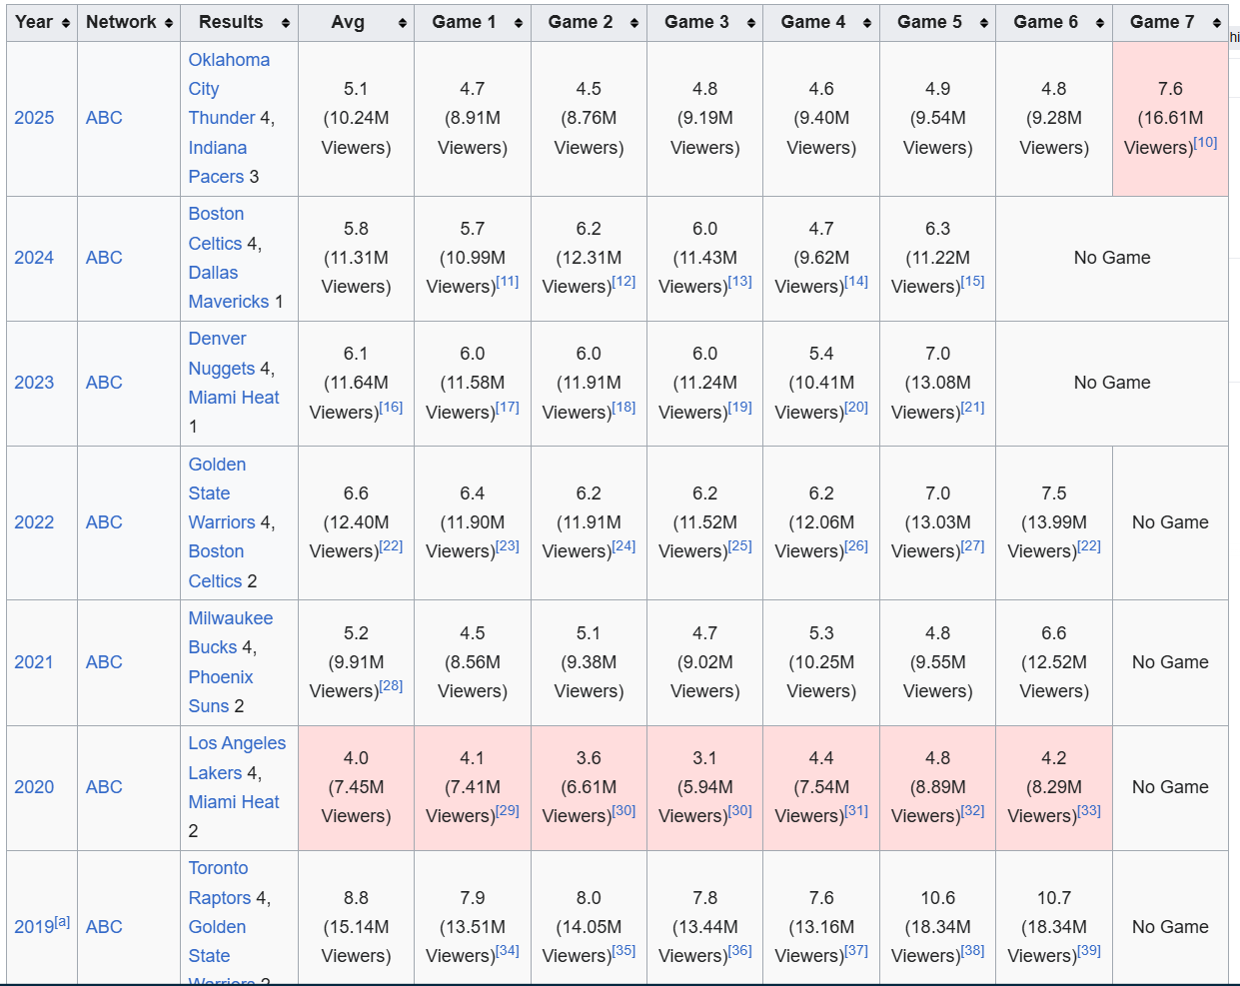Select 4.0 (7.45M Viewers) cell in 2020
1240x986 pixels.
click(x=356, y=788)
